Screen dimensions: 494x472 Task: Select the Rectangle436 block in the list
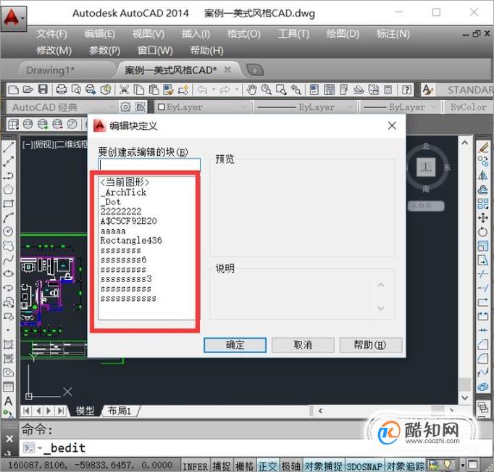[x=131, y=241]
